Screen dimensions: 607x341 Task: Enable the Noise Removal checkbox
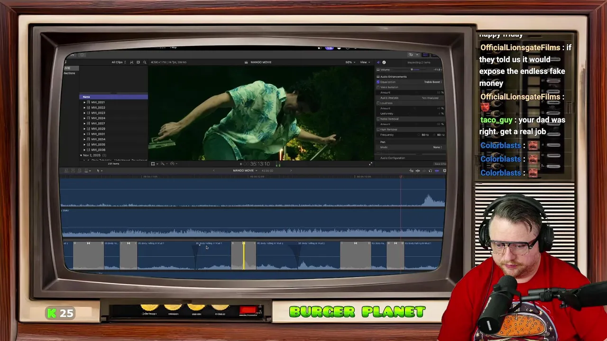coord(378,119)
